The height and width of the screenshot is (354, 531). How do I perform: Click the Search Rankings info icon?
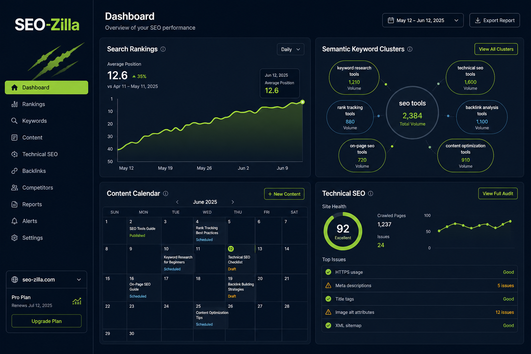(163, 49)
